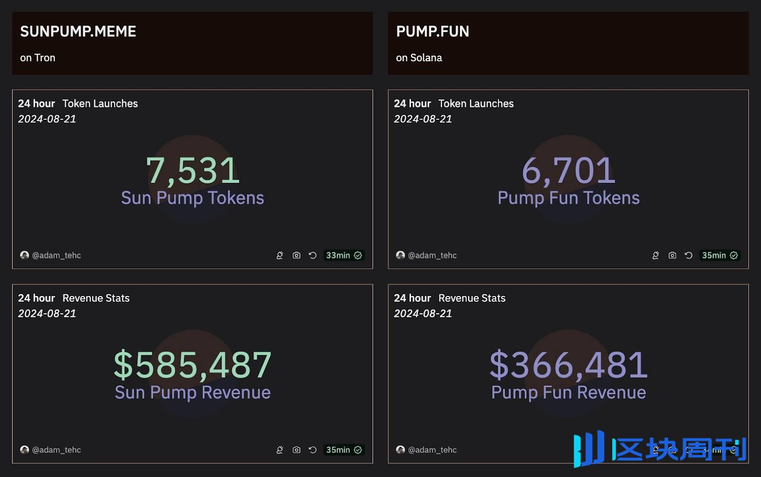Open @adam_tehc profile in Sun Pump Tokens card

coord(56,255)
